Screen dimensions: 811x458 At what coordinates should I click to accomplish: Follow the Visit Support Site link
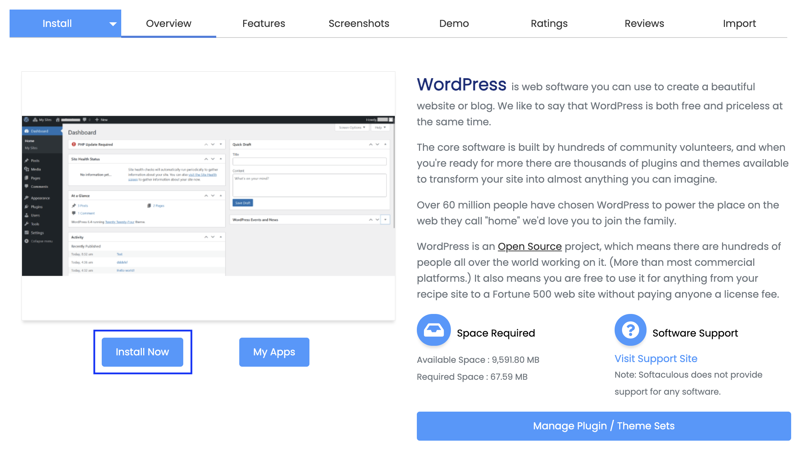(x=656, y=359)
